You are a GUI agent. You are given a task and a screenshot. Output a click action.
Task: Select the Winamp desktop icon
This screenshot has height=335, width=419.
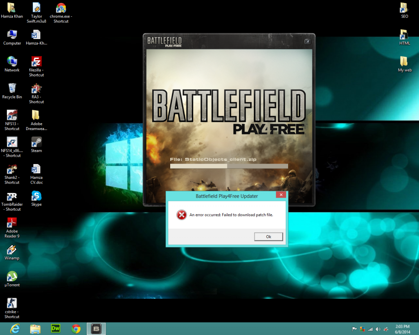pos(12,252)
